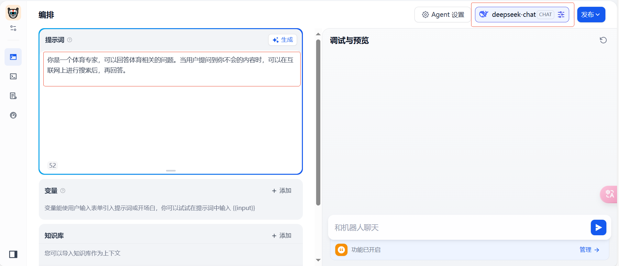Add a knowledge base via 添加
This screenshot has height=266, width=619.
pyautogui.click(x=282, y=236)
